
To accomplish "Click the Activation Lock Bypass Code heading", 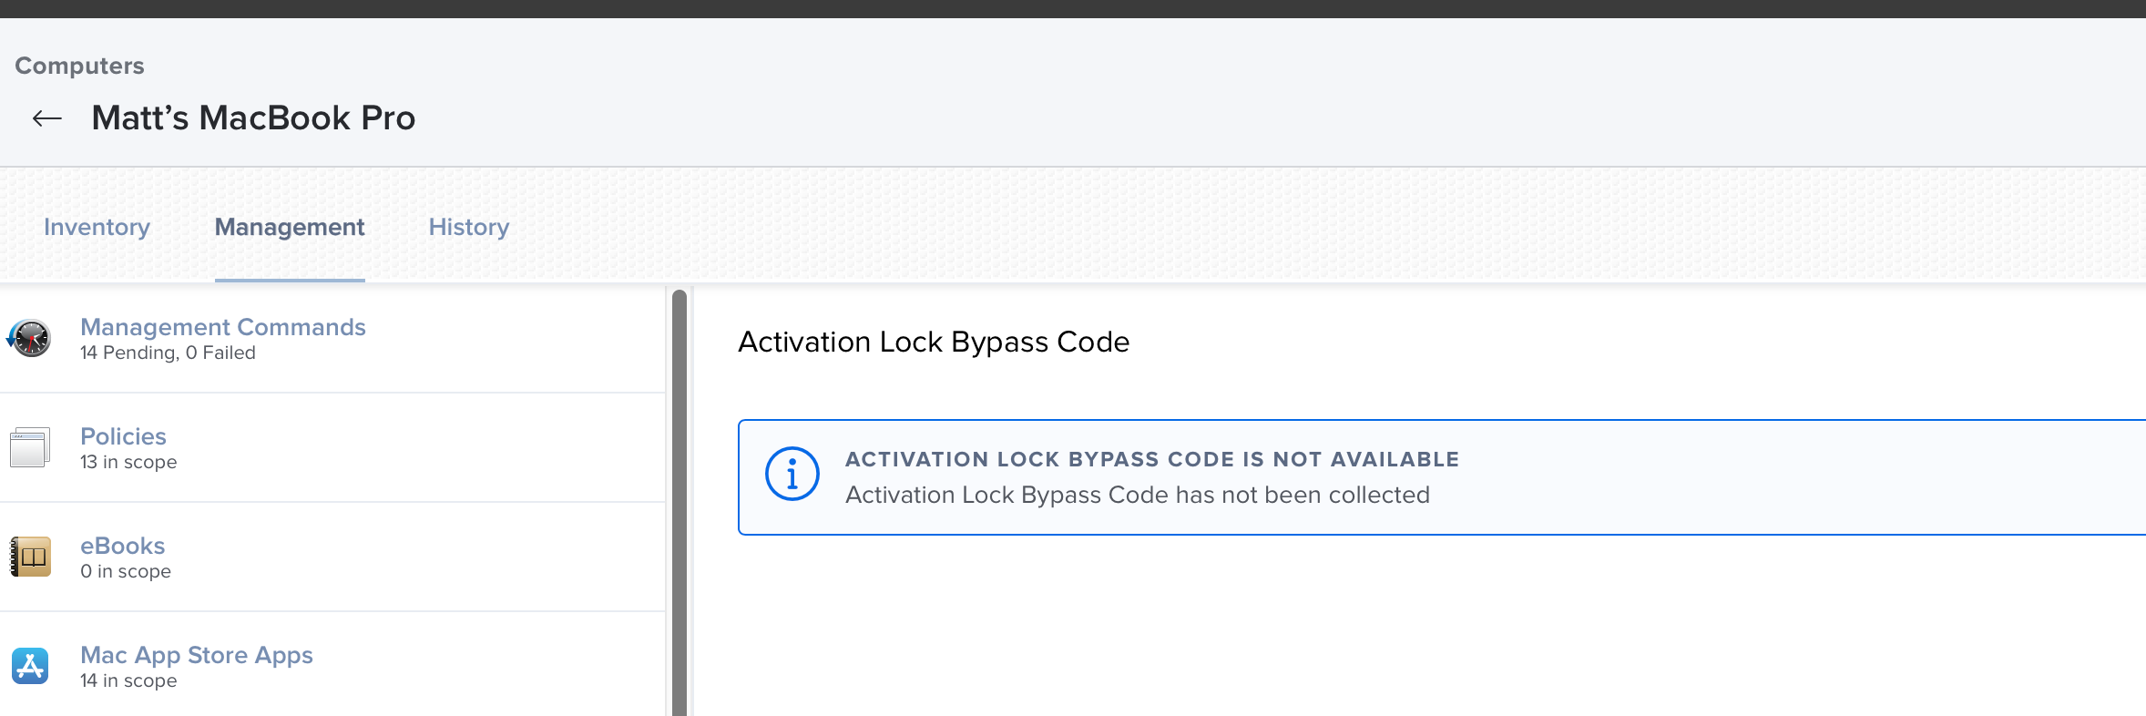I will (x=934, y=342).
